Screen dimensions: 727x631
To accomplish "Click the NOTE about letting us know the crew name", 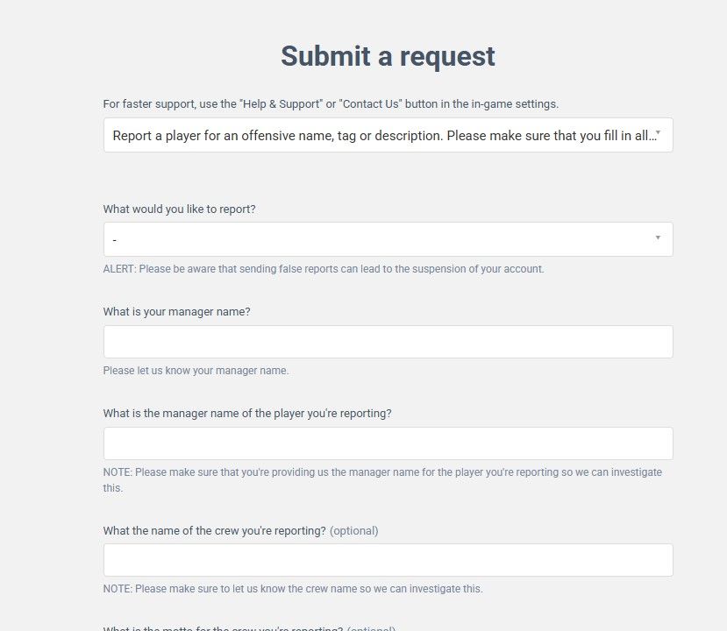I will [x=292, y=589].
